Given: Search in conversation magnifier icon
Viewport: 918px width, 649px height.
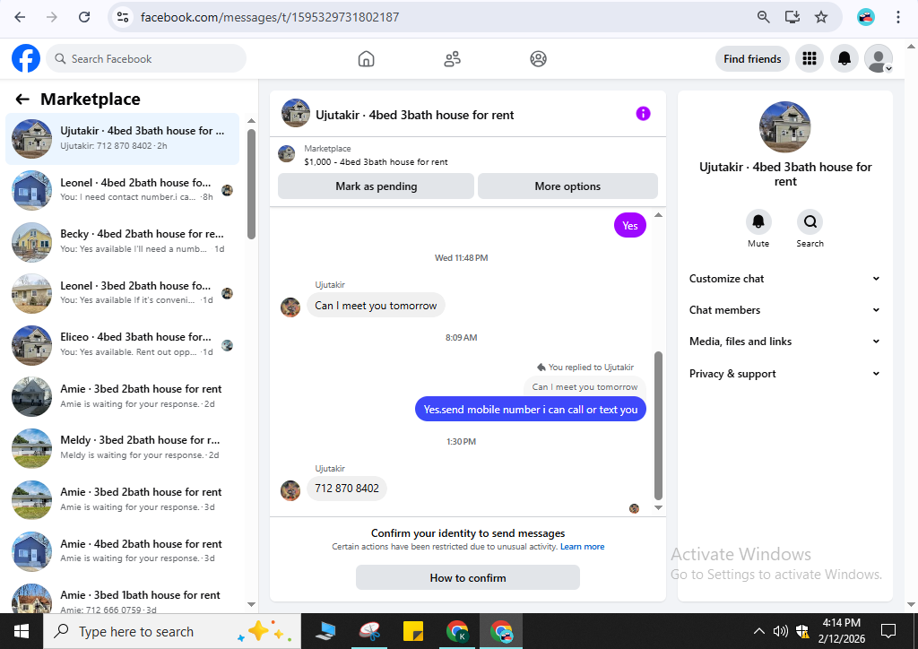Looking at the screenshot, I should point(810,221).
